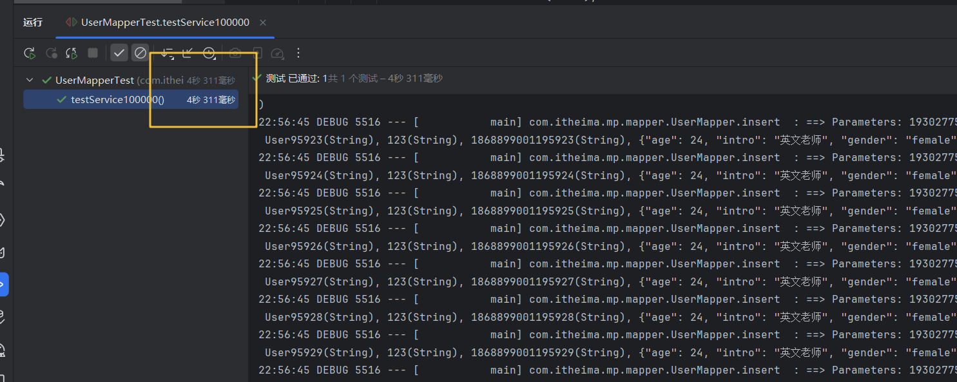Click the Rerun failed tests icon

tap(51, 53)
